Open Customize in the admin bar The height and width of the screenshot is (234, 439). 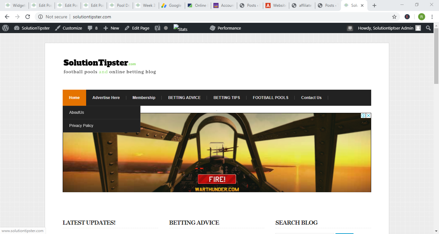click(68, 28)
